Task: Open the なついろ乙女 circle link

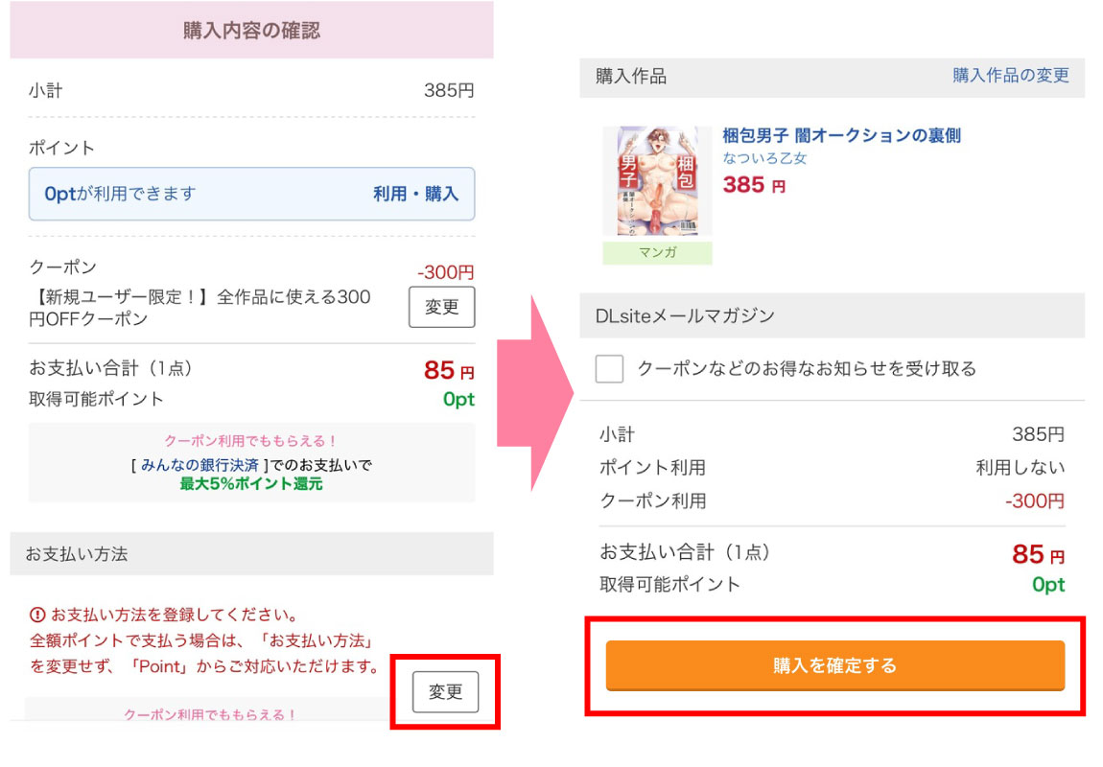Action: pyautogui.click(x=764, y=158)
